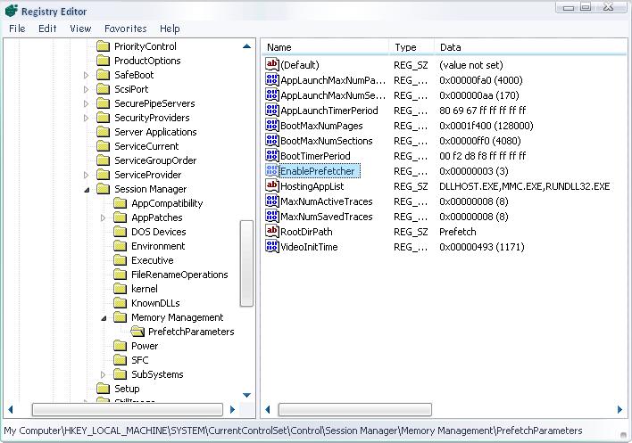Click the ProductOptions folder icon
This screenshot has width=632, height=443.
(x=104, y=61)
